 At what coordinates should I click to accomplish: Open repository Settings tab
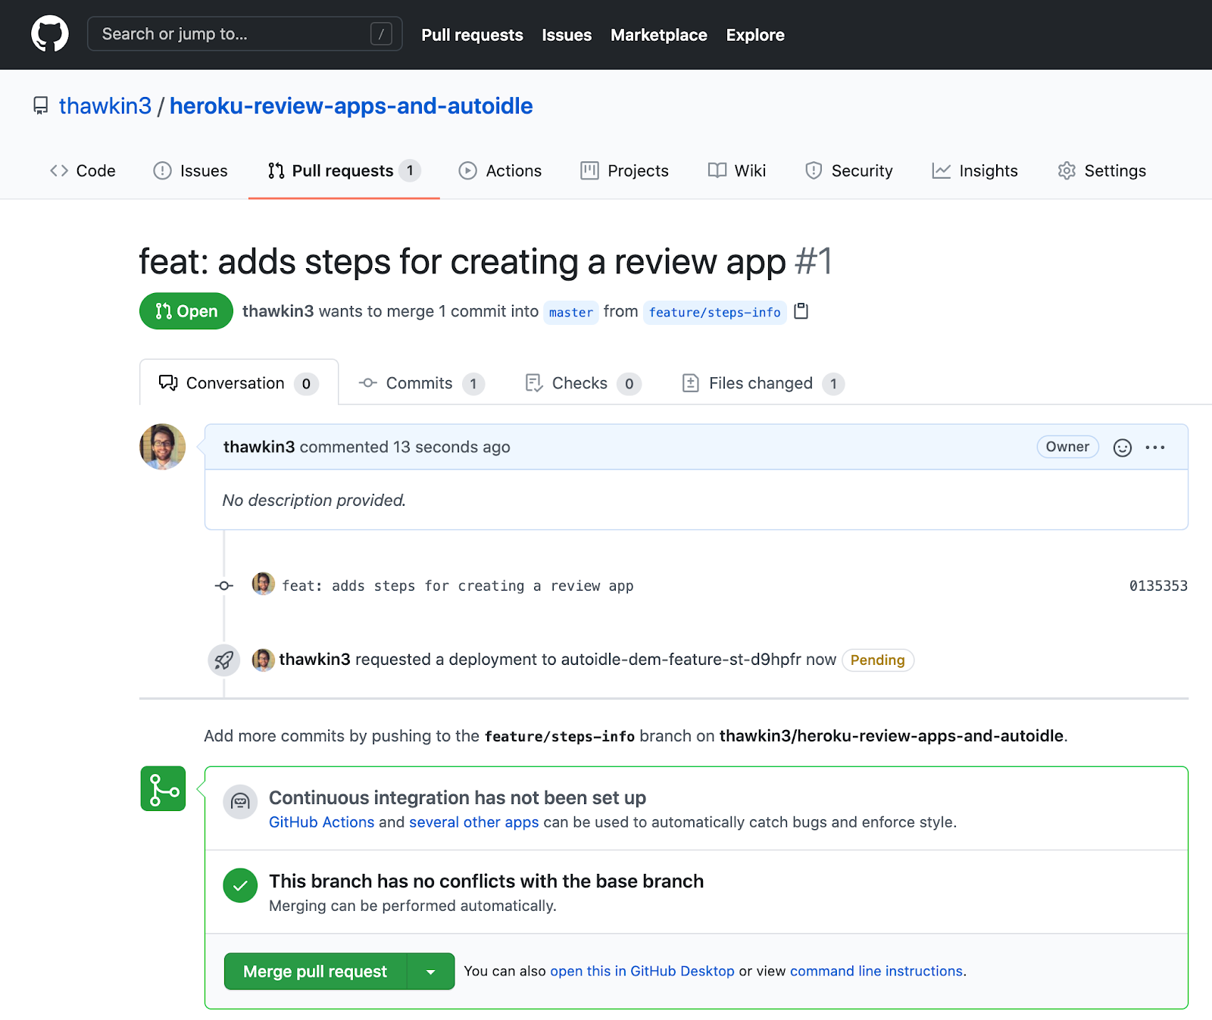tap(1102, 171)
